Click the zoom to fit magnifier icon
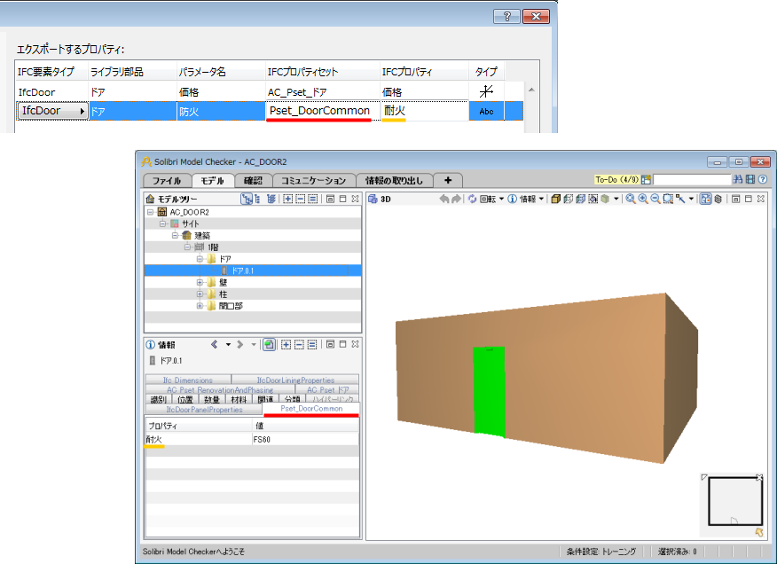777x564 pixels. point(631,199)
